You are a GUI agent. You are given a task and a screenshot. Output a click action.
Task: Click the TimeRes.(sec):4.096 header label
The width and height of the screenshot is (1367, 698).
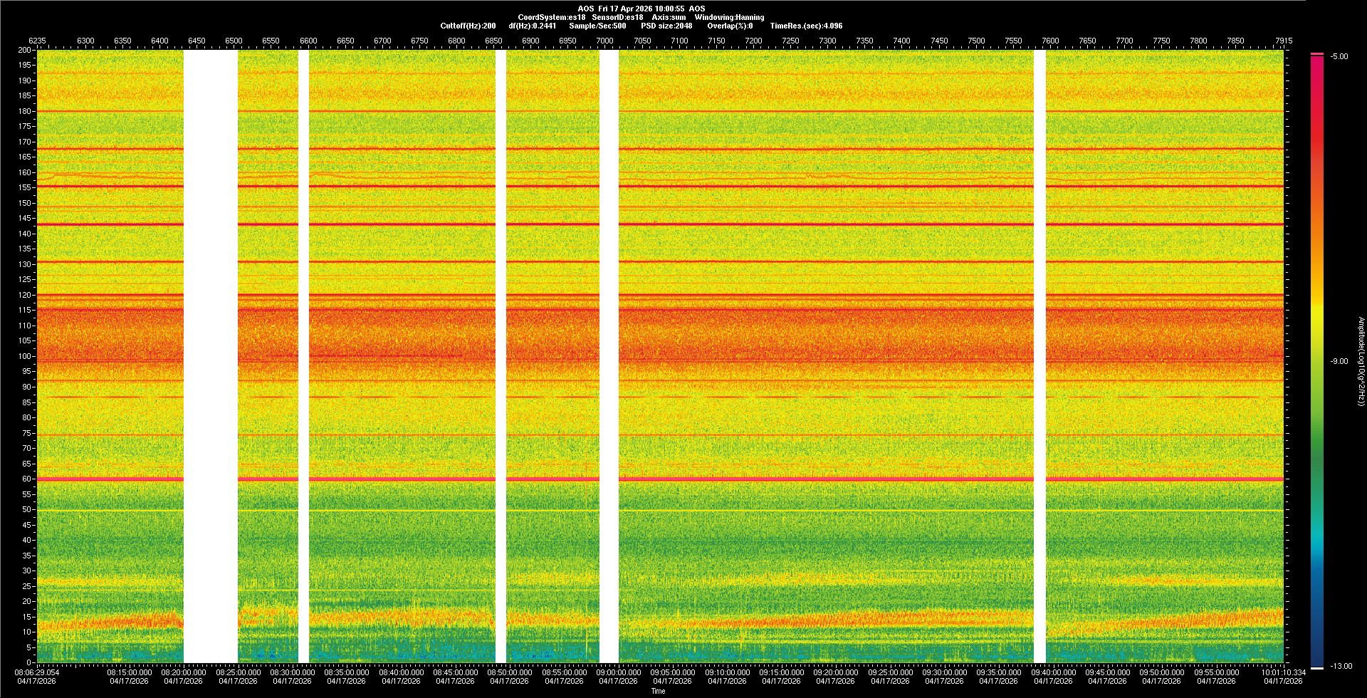click(x=806, y=26)
